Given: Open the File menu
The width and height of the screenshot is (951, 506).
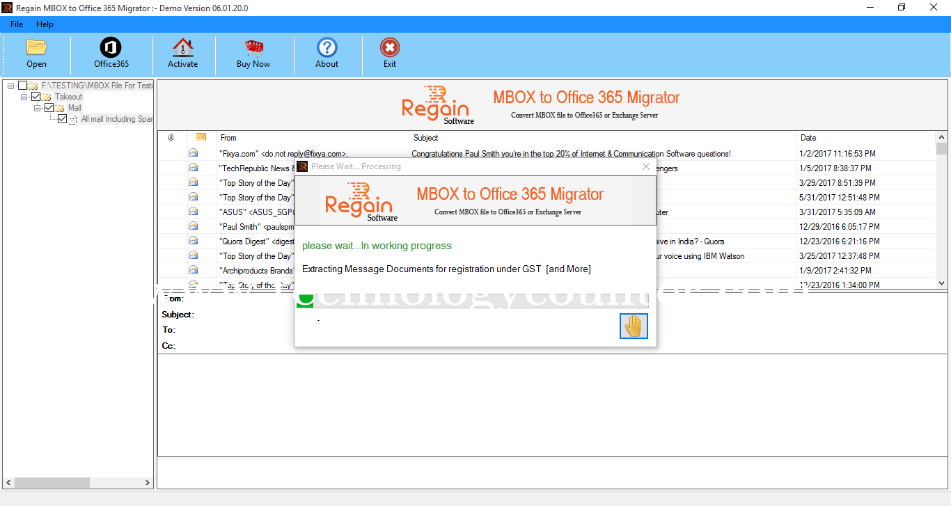Looking at the screenshot, I should coord(17,24).
